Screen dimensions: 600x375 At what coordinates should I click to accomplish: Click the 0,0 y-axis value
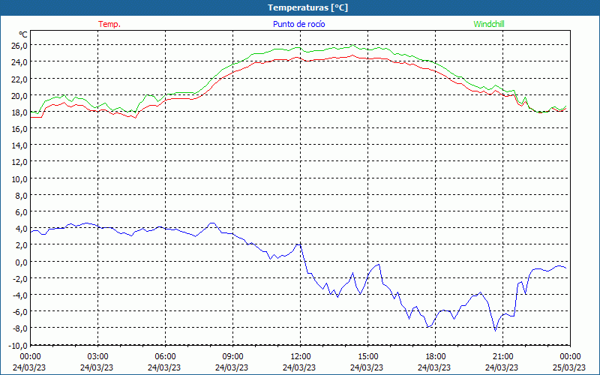coord(22,262)
